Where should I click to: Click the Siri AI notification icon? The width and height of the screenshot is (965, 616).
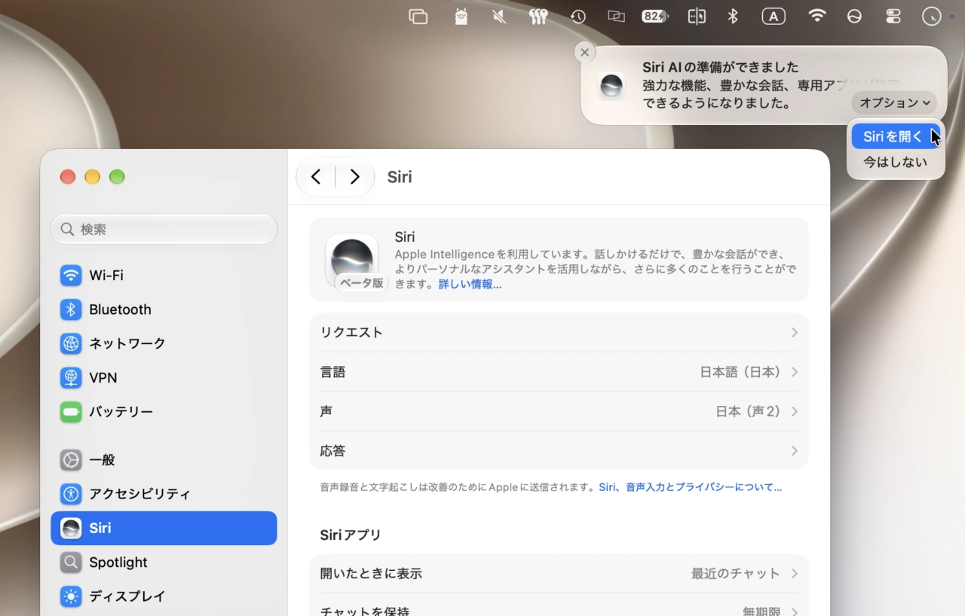[x=611, y=86]
